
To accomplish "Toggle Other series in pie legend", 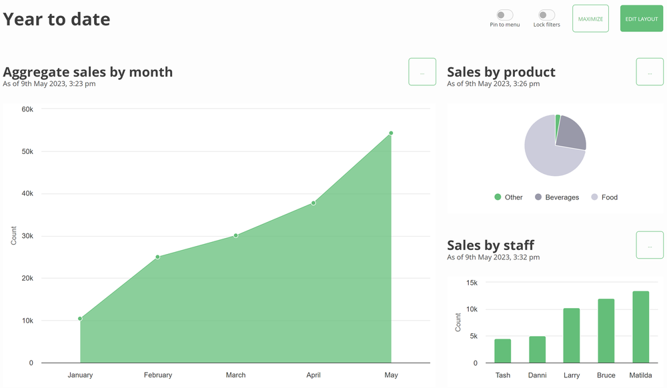I will 508,197.
